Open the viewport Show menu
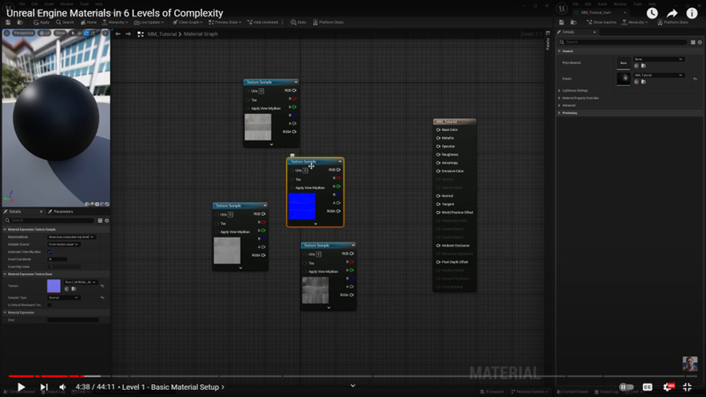 [60, 33]
